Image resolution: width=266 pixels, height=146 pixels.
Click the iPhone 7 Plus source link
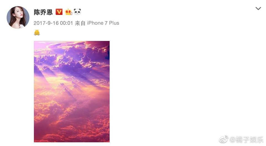[103, 23]
